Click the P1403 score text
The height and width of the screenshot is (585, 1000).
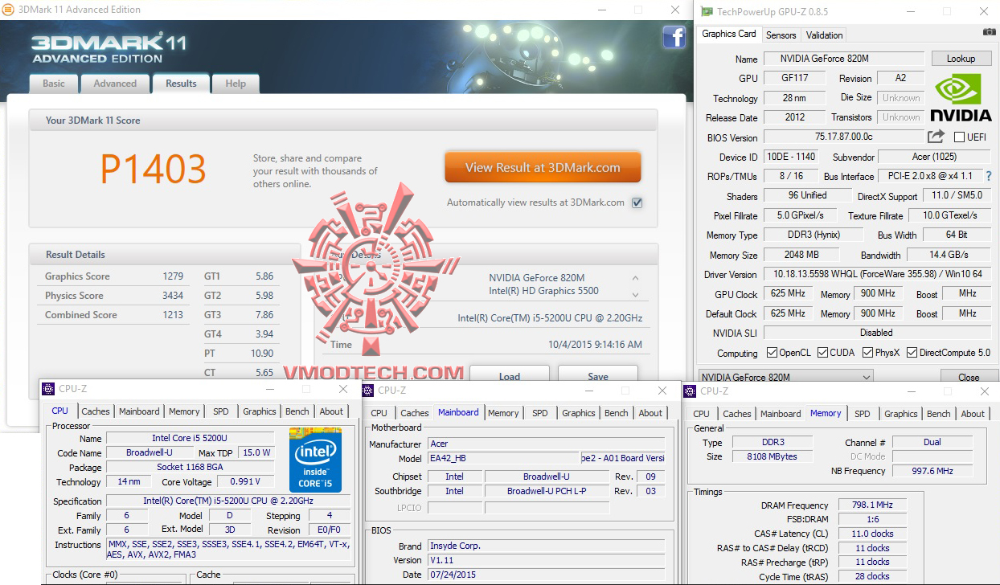(154, 169)
